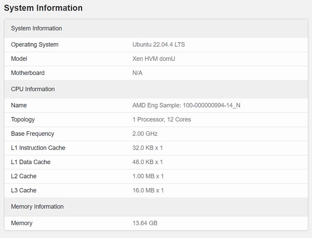Select the Operating System row label
The width and height of the screenshot is (312, 238).
[35, 45]
